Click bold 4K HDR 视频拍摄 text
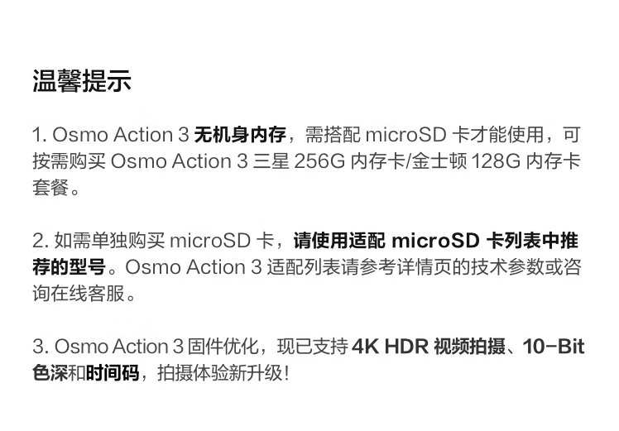This screenshot has height=431, width=619. 429,346
